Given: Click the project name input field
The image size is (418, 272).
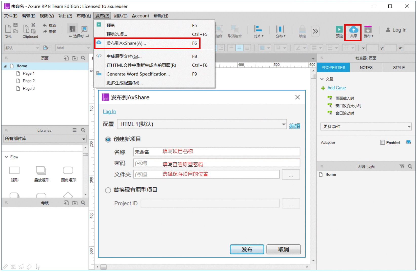Looking at the screenshot, I should coord(217,152).
